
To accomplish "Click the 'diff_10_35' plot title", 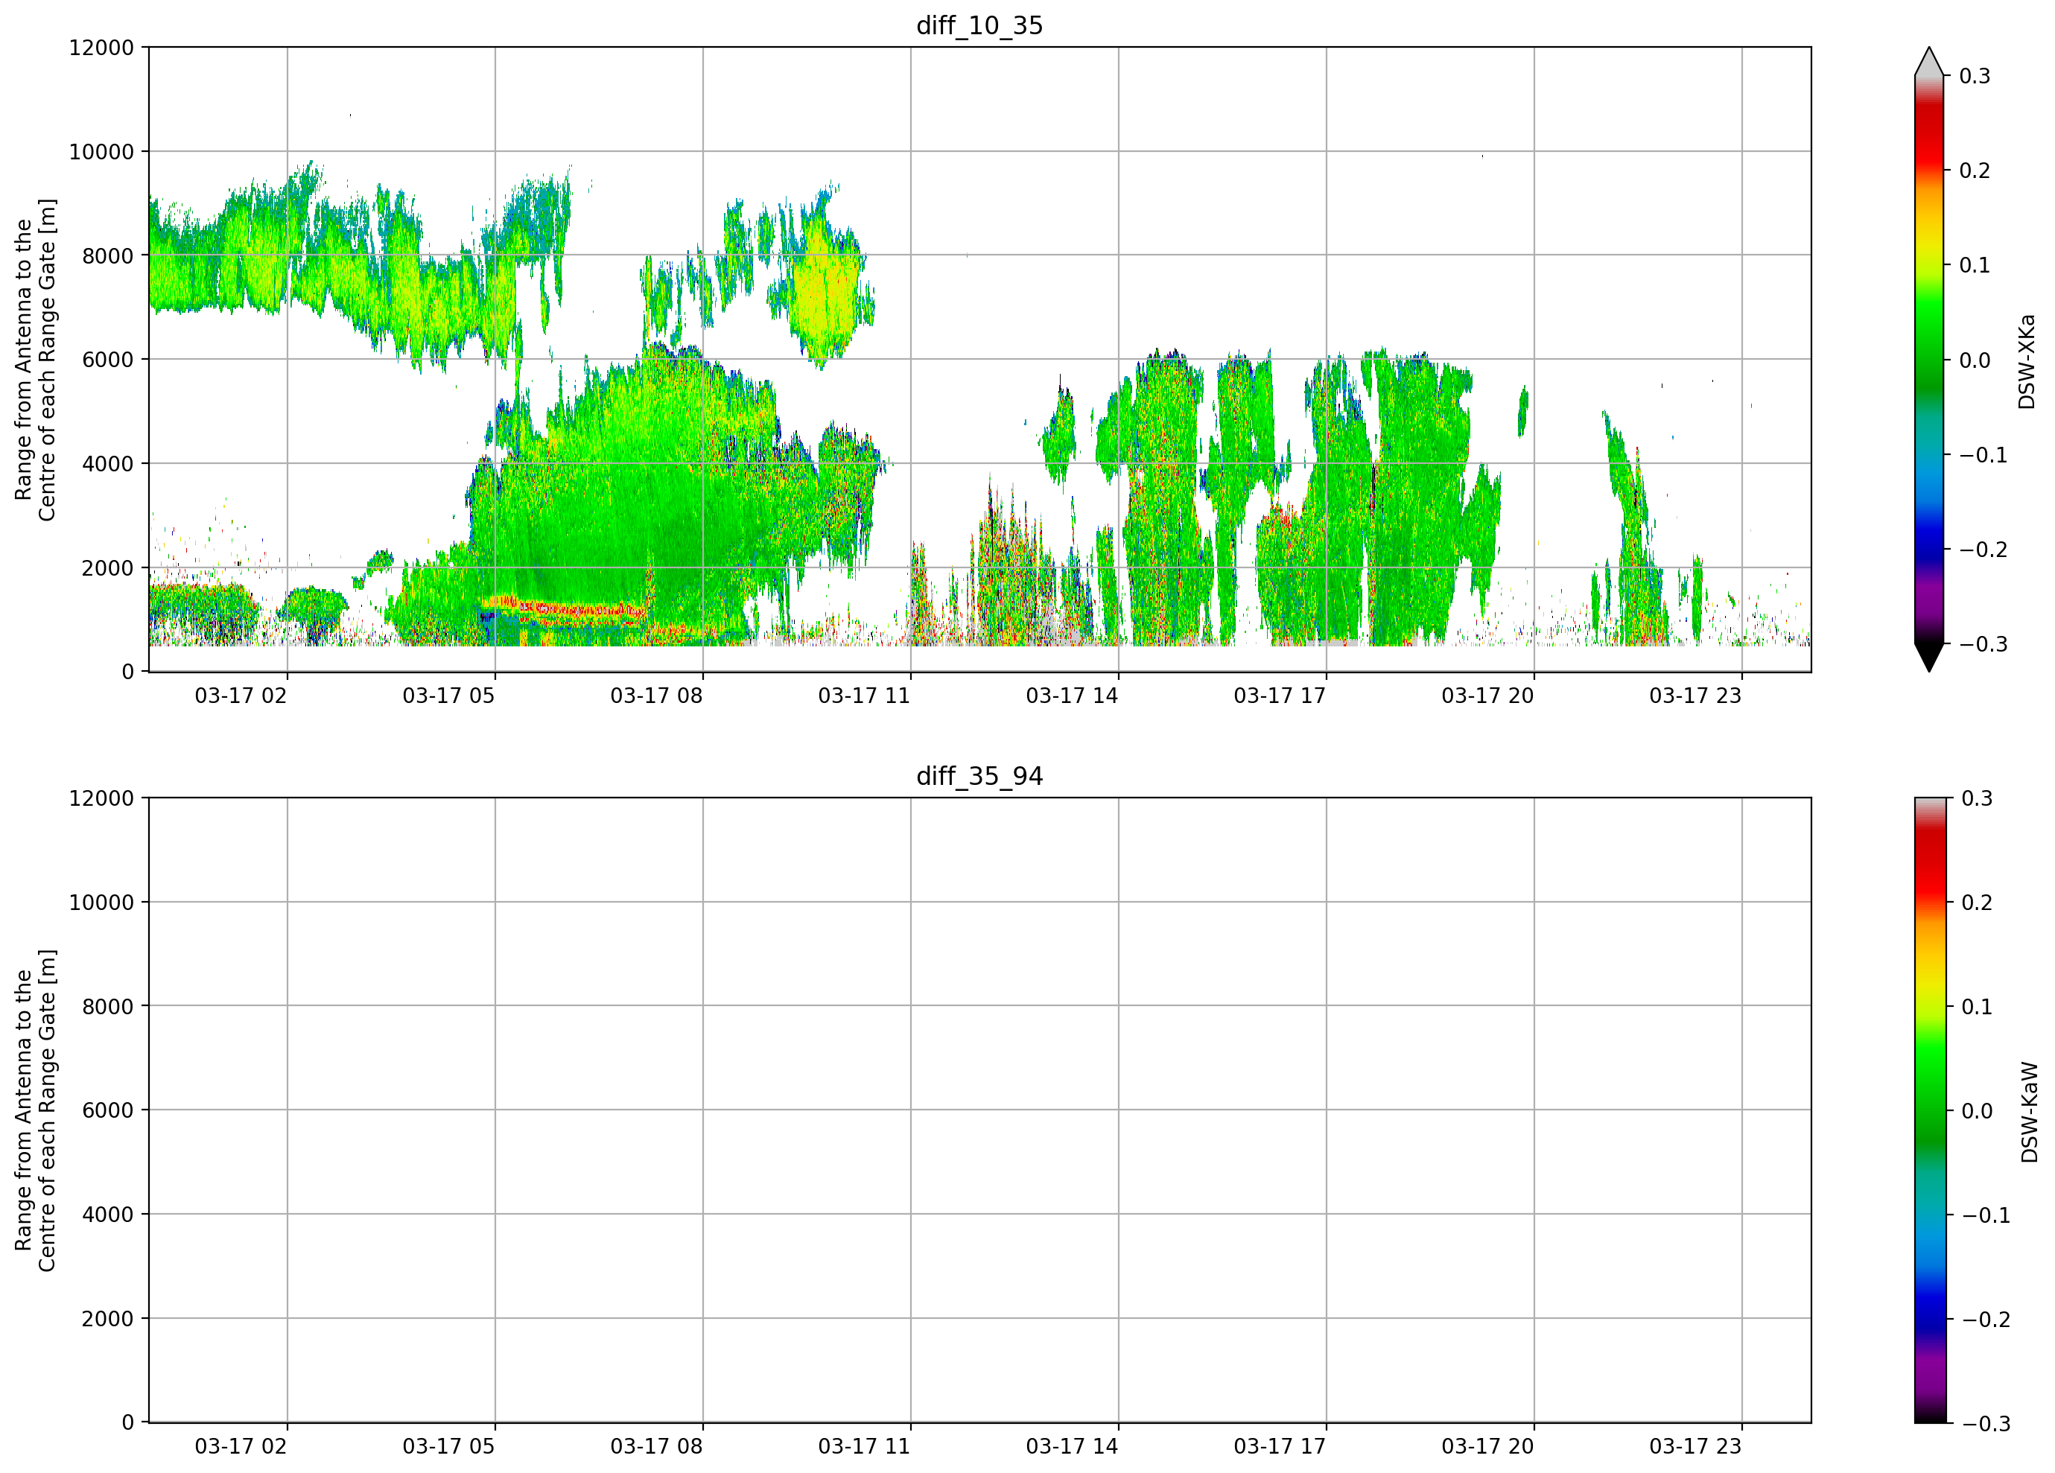I will 979,25.
